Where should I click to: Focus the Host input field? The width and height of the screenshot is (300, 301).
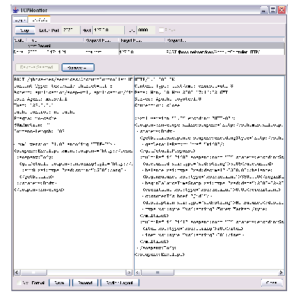click(x=108, y=30)
